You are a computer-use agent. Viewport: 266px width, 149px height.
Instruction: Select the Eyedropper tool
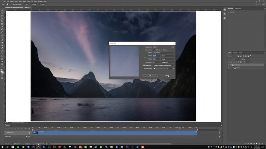pyautogui.click(x=2, y=26)
